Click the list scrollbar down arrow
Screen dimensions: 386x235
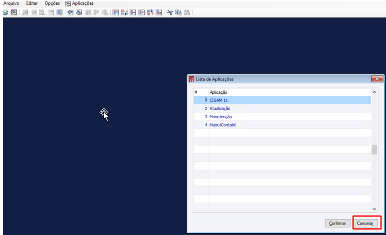point(374,209)
